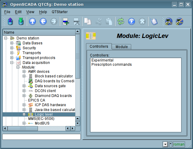193x149 pixels.
Task: Expand the Transports node
Action: [12, 53]
